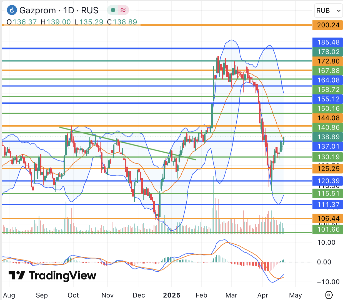This screenshot has width=343, height=300.
Task: Select the 2025 year marker
Action: coord(172,295)
